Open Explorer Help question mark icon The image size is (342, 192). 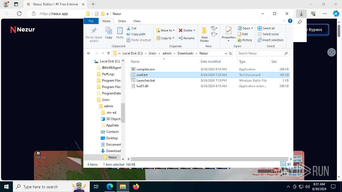[290, 21]
